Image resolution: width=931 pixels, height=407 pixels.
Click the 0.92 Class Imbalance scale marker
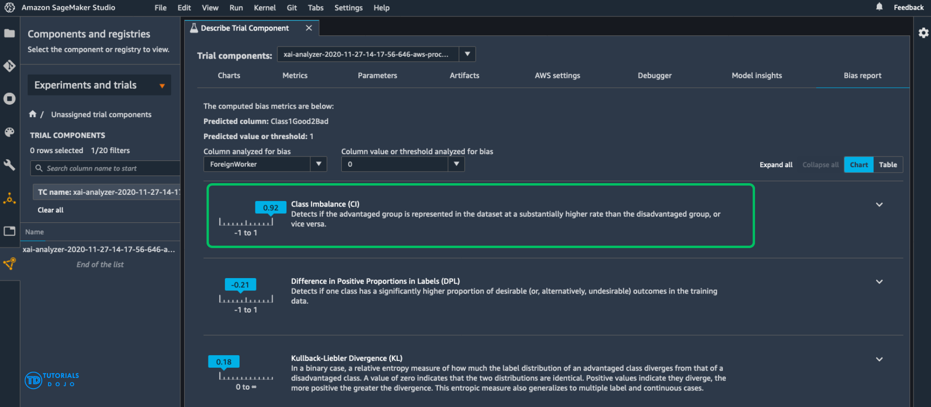pos(271,208)
